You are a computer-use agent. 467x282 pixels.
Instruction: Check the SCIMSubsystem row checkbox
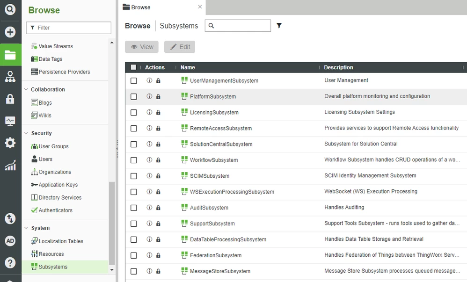(x=134, y=176)
